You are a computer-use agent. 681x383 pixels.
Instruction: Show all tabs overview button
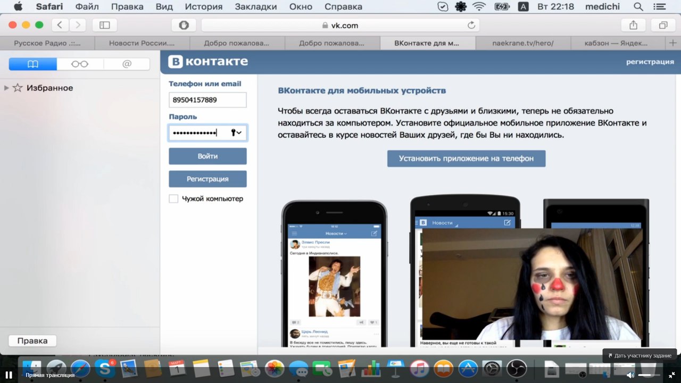[663, 25]
